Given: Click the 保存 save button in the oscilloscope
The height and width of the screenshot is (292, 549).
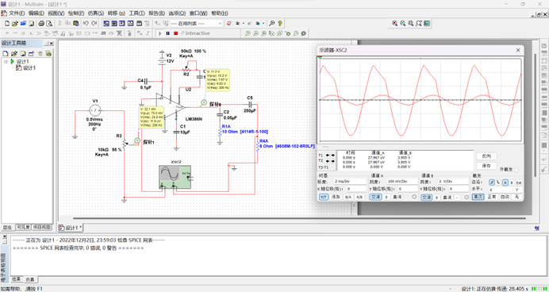Looking at the screenshot, I should [x=486, y=166].
